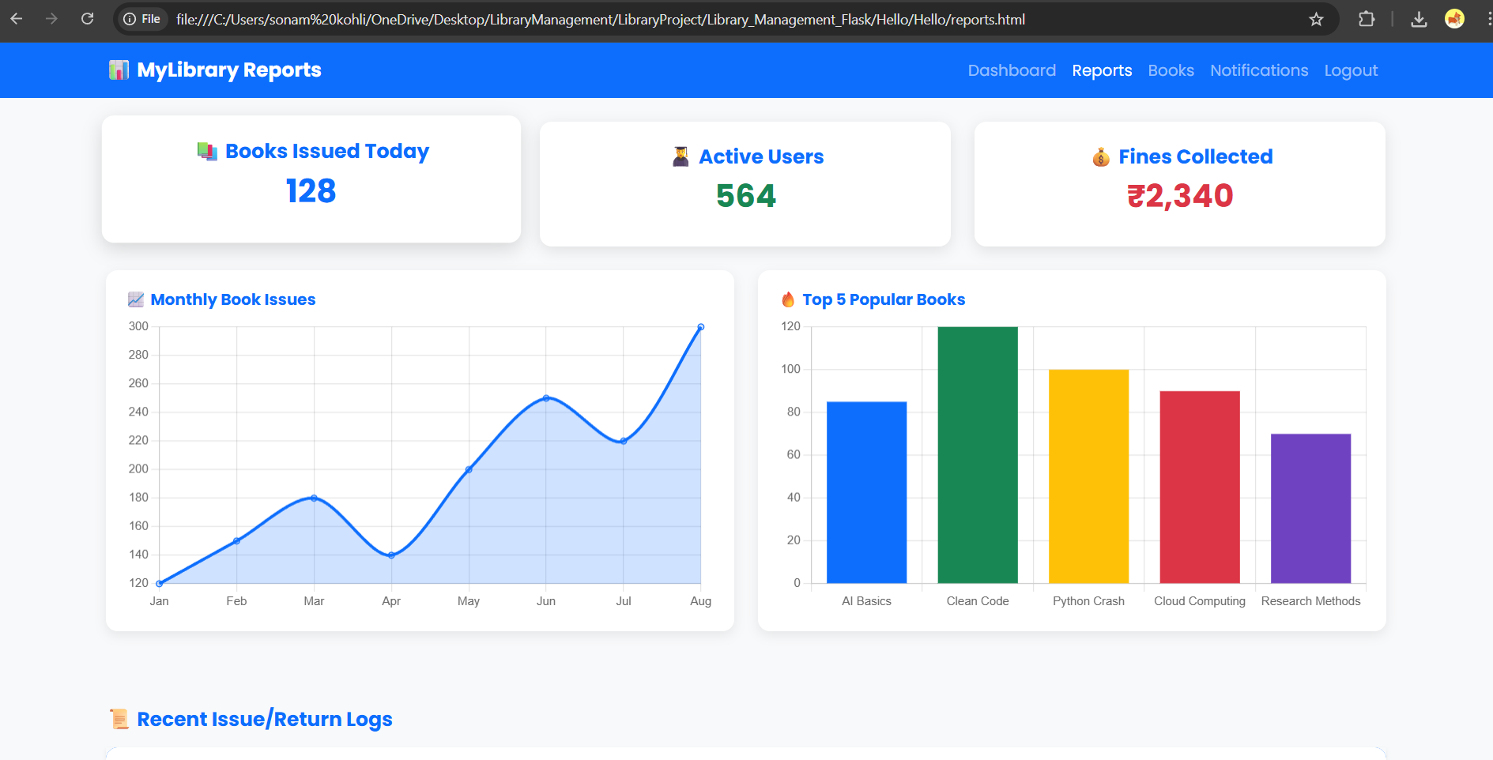Click the Logout link
Image resolution: width=1493 pixels, height=760 pixels.
pos(1351,70)
